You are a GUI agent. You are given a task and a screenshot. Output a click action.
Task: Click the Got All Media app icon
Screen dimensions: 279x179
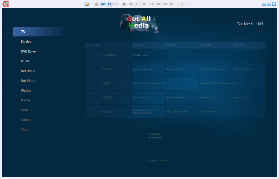coord(6,4)
